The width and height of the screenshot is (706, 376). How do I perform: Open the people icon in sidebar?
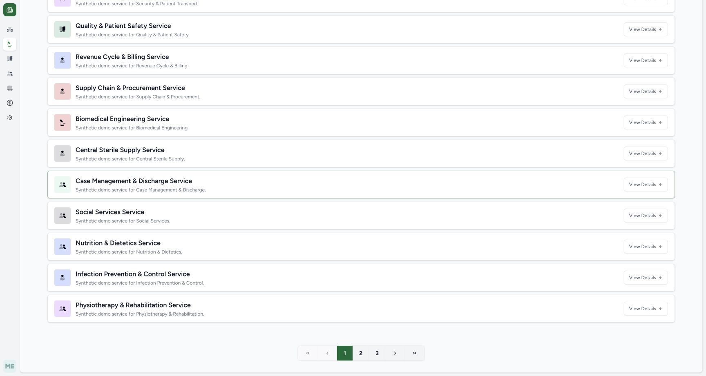pyautogui.click(x=10, y=73)
